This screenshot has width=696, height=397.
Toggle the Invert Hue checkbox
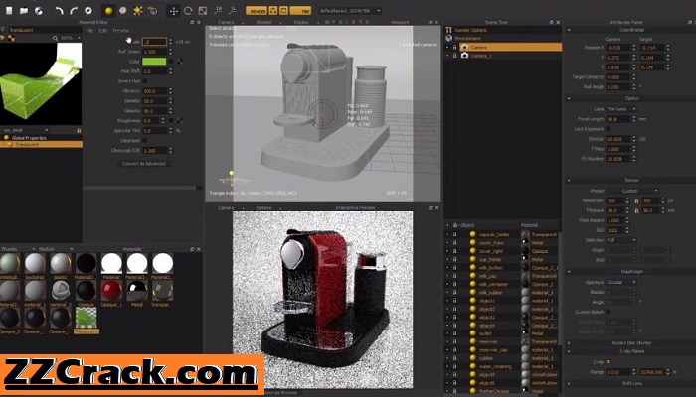point(145,81)
